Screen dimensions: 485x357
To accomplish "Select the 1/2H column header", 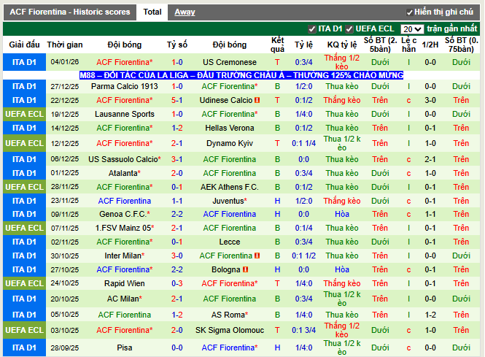I will (x=430, y=45).
